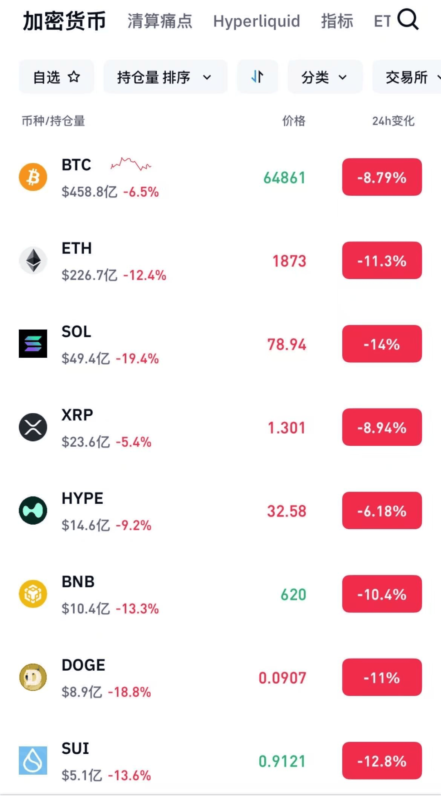Viewport: 441px width, 798px height.
Task: Switch to the Hyperliquid tab
Action: (x=256, y=21)
